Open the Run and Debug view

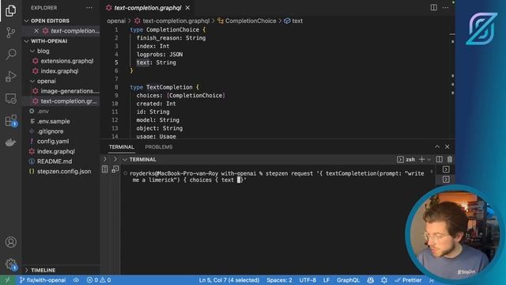pyautogui.click(x=10, y=76)
